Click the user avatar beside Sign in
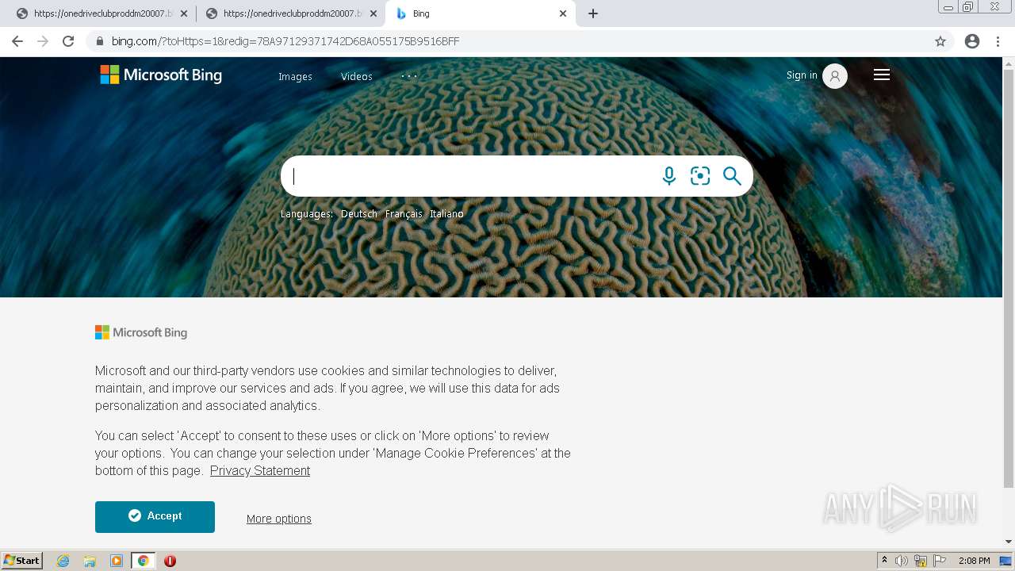The image size is (1015, 571). pyautogui.click(x=835, y=76)
